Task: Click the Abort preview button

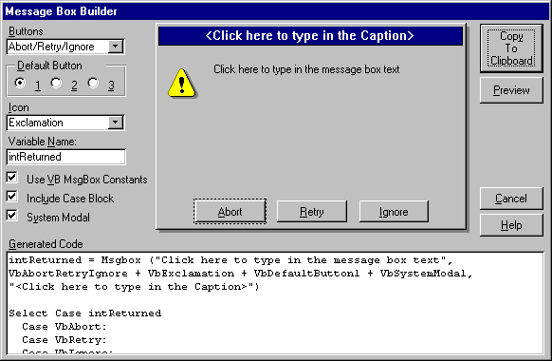Action: pos(230,212)
